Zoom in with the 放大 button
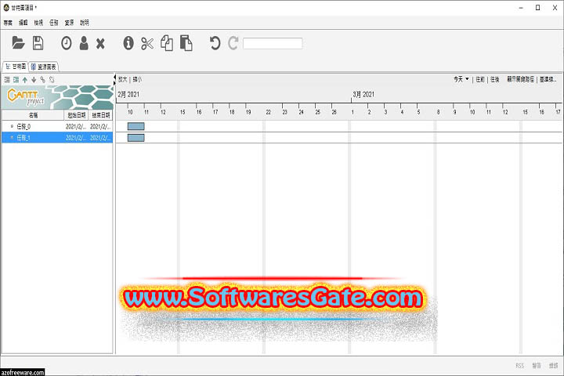The width and height of the screenshot is (564, 376). 123,79
